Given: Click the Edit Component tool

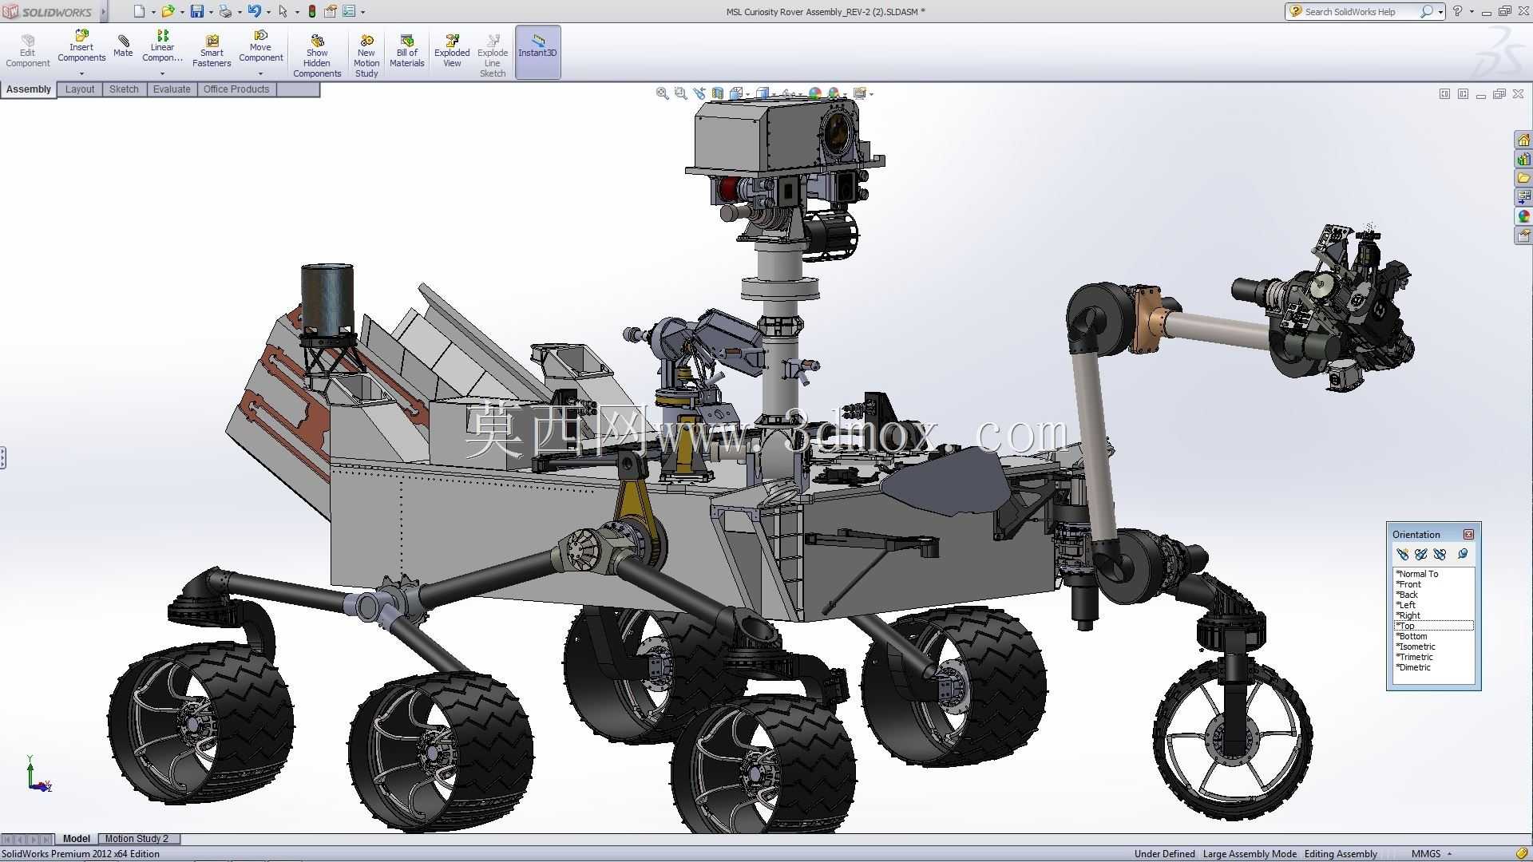Looking at the screenshot, I should point(28,51).
